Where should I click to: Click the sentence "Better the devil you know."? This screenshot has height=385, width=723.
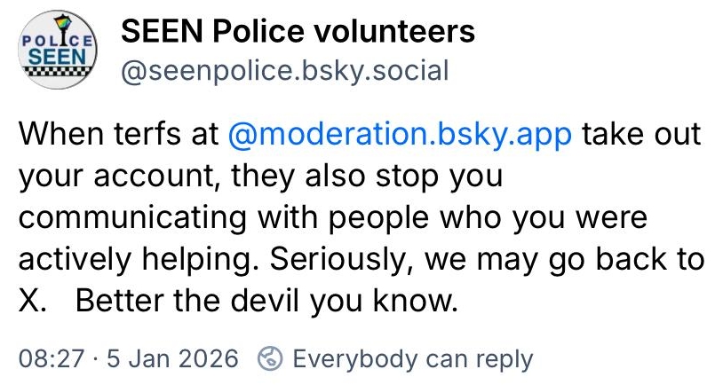[x=266, y=302]
